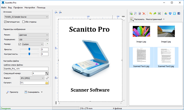The height and width of the screenshot is (110, 184).
Task: Click the preview horizontal scrollbar left arrow
Action: click(x=59, y=103)
